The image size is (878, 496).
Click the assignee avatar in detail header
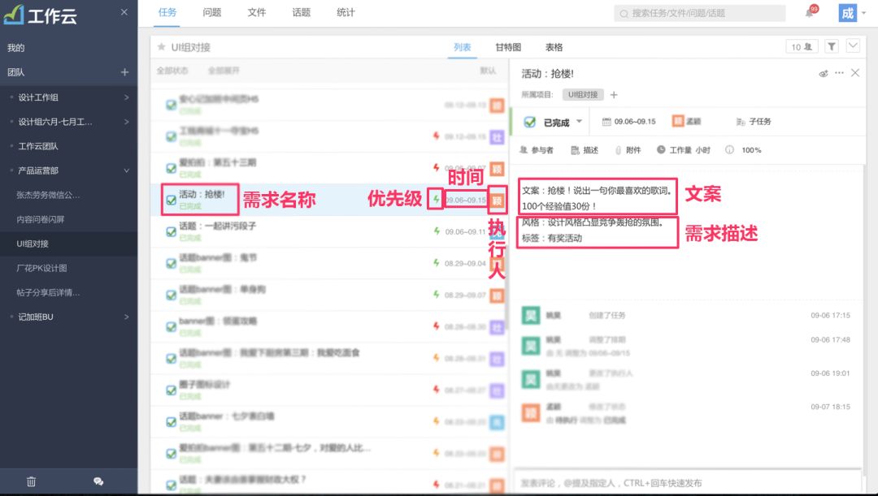point(677,121)
